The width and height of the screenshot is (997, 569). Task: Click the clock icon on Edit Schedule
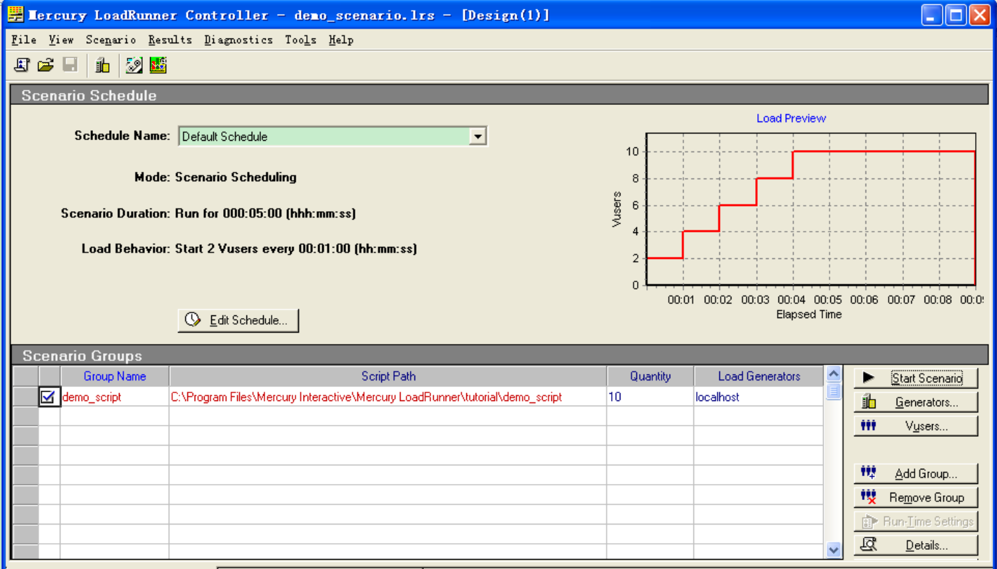[193, 320]
